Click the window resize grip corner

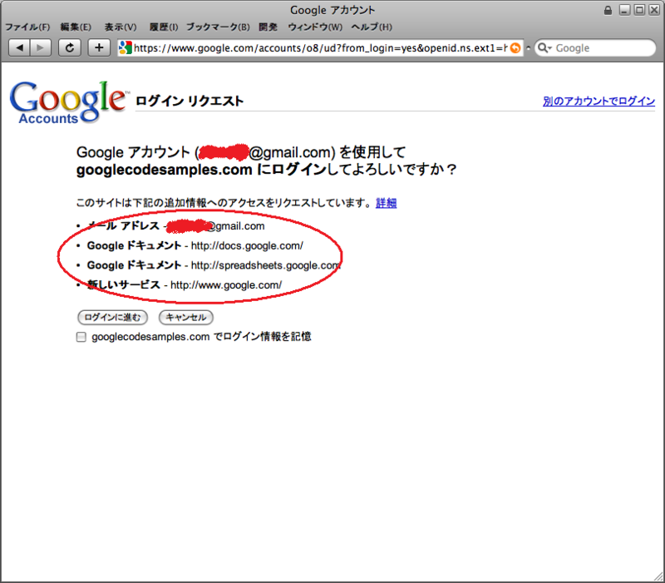pos(658,576)
